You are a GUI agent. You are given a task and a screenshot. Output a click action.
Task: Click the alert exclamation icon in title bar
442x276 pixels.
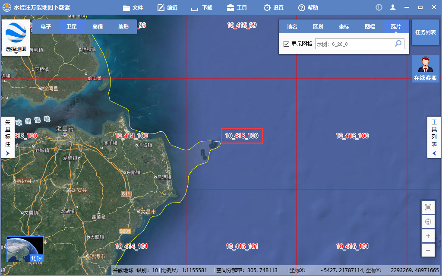point(379,8)
